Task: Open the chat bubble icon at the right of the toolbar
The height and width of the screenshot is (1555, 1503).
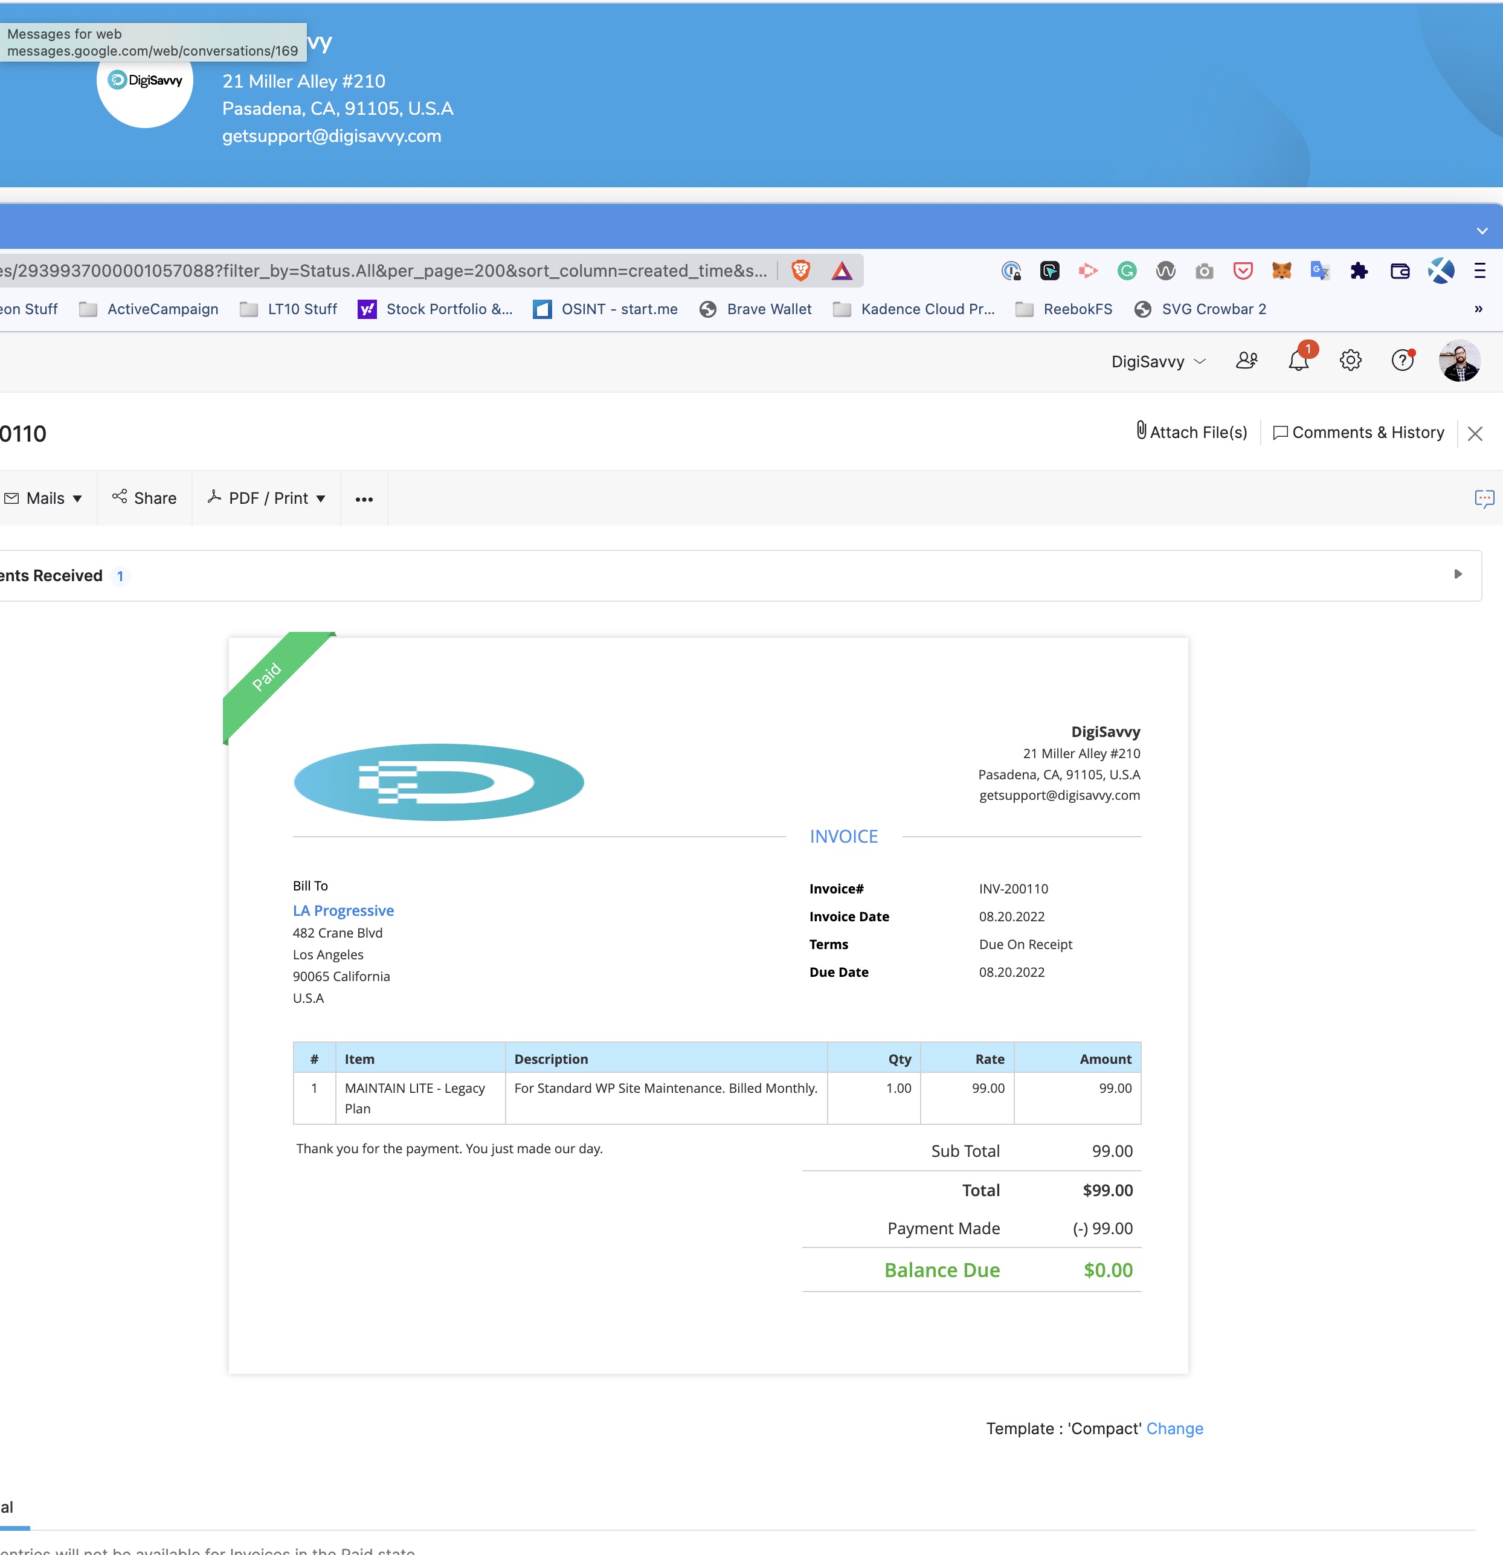Action: pyautogui.click(x=1484, y=498)
